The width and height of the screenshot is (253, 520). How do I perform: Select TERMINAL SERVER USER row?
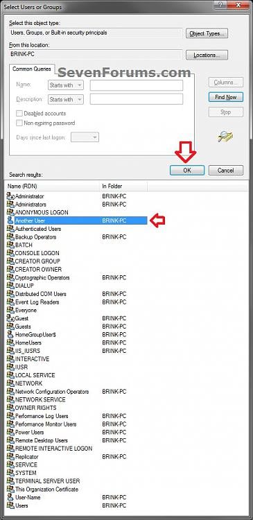pyautogui.click(x=76, y=481)
